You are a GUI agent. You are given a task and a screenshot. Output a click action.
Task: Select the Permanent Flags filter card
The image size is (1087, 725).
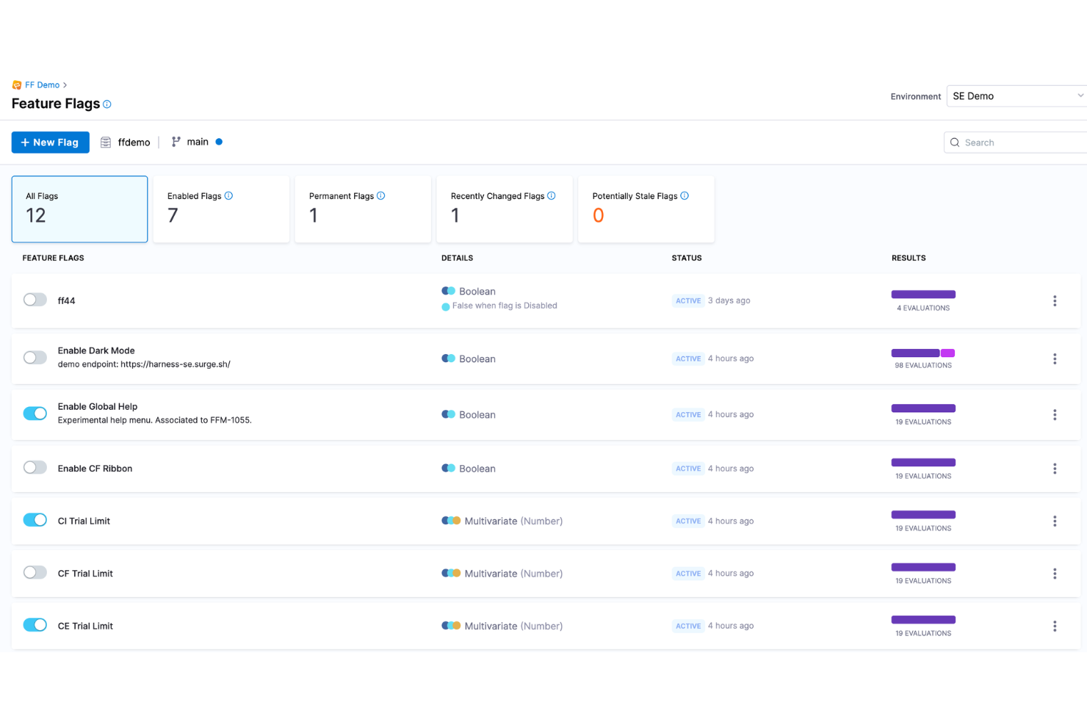point(363,209)
